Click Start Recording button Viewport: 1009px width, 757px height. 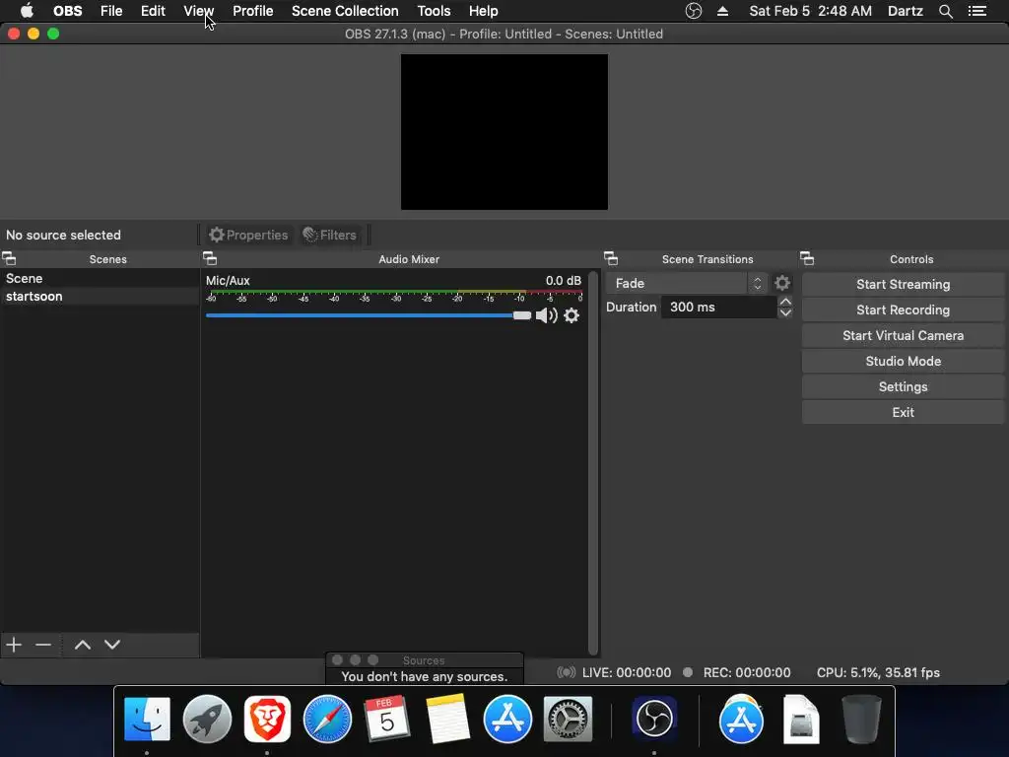point(903,310)
